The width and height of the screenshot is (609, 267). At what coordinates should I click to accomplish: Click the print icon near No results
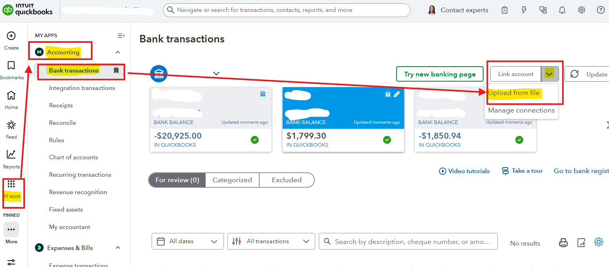pyautogui.click(x=563, y=243)
